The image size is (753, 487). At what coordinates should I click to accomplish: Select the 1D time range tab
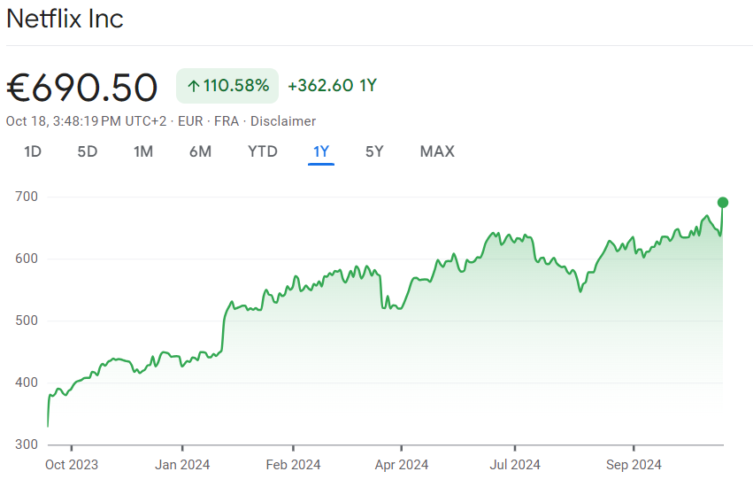pyautogui.click(x=33, y=151)
